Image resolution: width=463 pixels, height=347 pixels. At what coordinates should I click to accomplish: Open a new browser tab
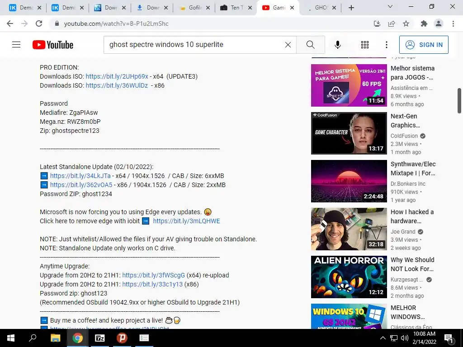[x=351, y=8]
